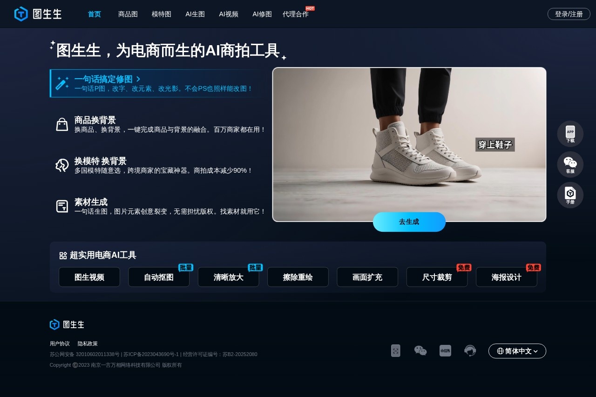This screenshot has height=397, width=596.
Task: Click the 客服 WeChat customer service icon
Action: (570, 164)
